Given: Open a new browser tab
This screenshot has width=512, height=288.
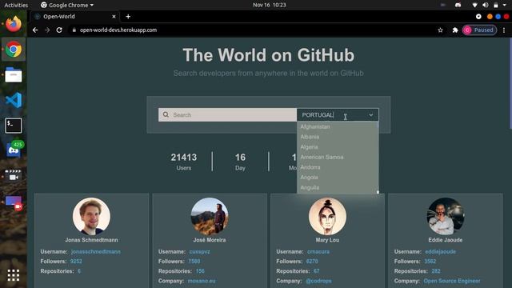Looking at the screenshot, I should [x=128, y=16].
